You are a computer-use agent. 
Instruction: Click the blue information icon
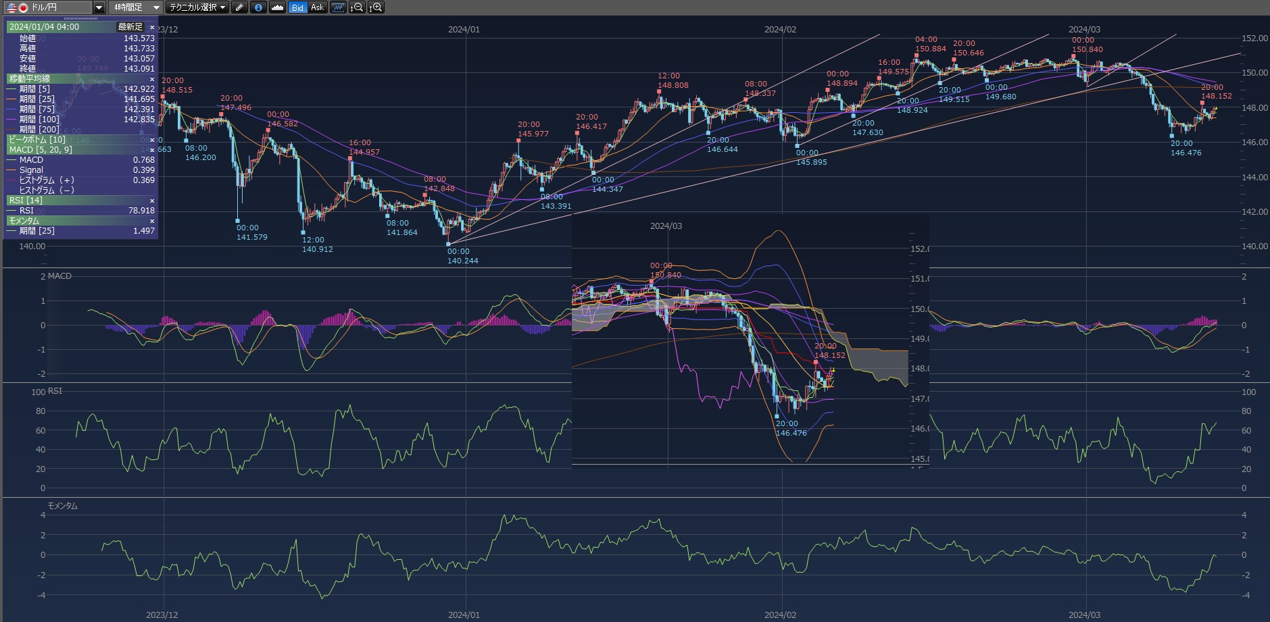258,7
